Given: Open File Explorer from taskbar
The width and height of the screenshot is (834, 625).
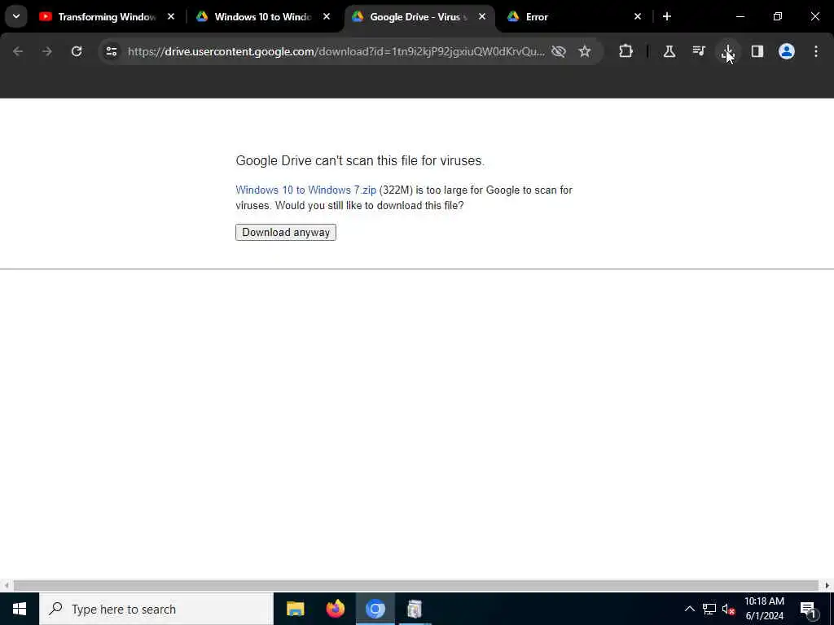Looking at the screenshot, I should 295,609.
